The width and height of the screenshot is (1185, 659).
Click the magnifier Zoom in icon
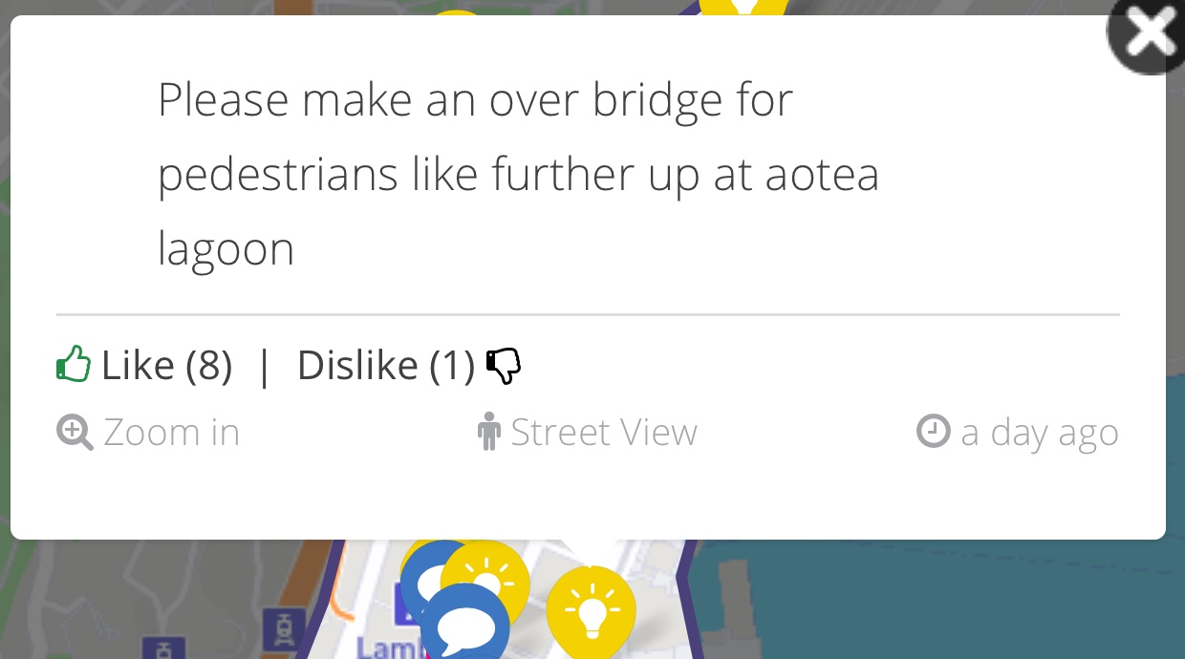[x=75, y=433]
